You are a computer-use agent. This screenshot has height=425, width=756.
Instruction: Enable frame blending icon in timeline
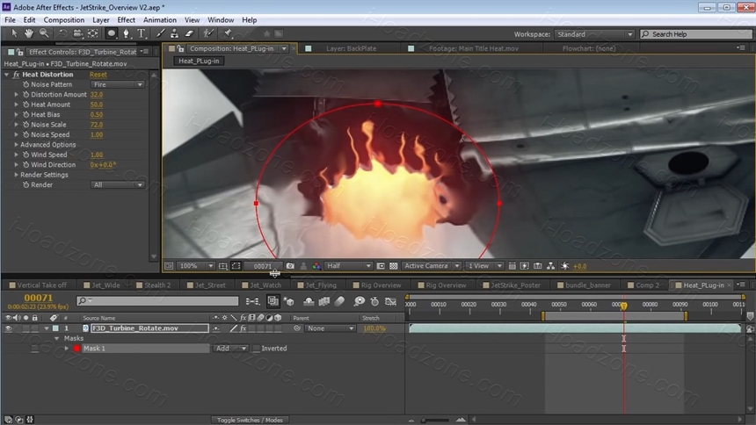tap(324, 301)
